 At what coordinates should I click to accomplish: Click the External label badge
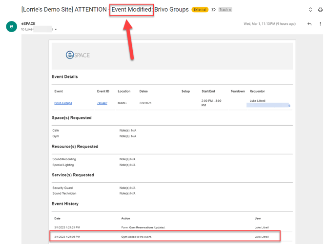[200, 10]
